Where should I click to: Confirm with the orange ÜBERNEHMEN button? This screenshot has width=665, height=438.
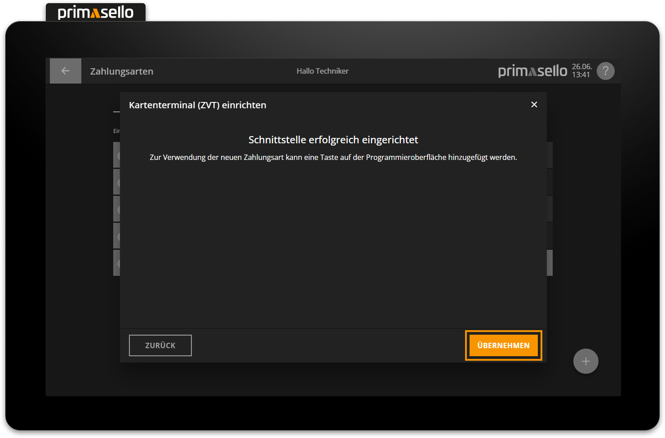503,345
